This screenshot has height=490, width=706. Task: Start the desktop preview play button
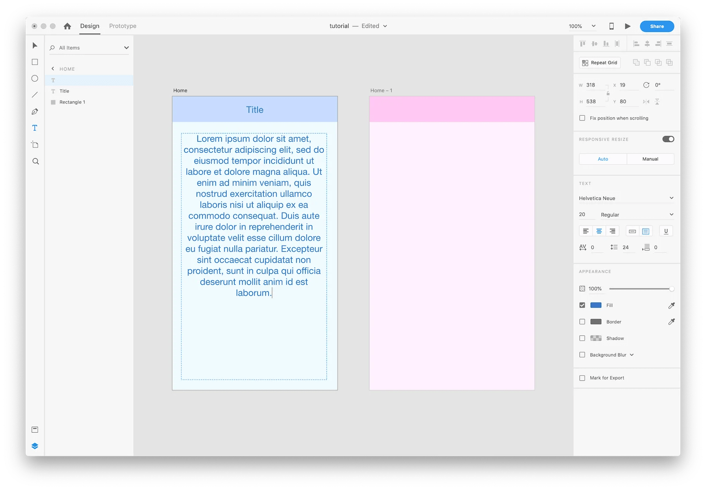pyautogui.click(x=627, y=26)
